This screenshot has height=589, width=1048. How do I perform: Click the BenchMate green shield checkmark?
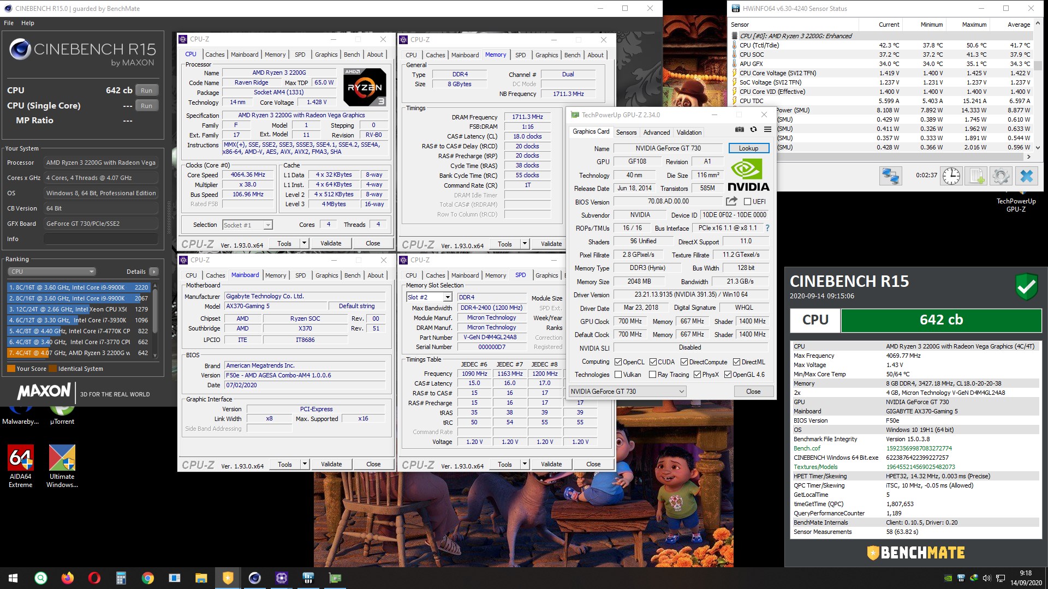[x=1026, y=287]
